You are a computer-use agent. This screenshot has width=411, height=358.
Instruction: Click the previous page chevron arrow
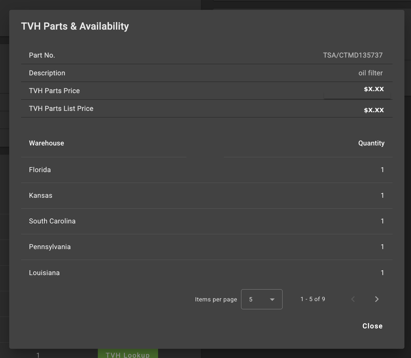pos(353,299)
